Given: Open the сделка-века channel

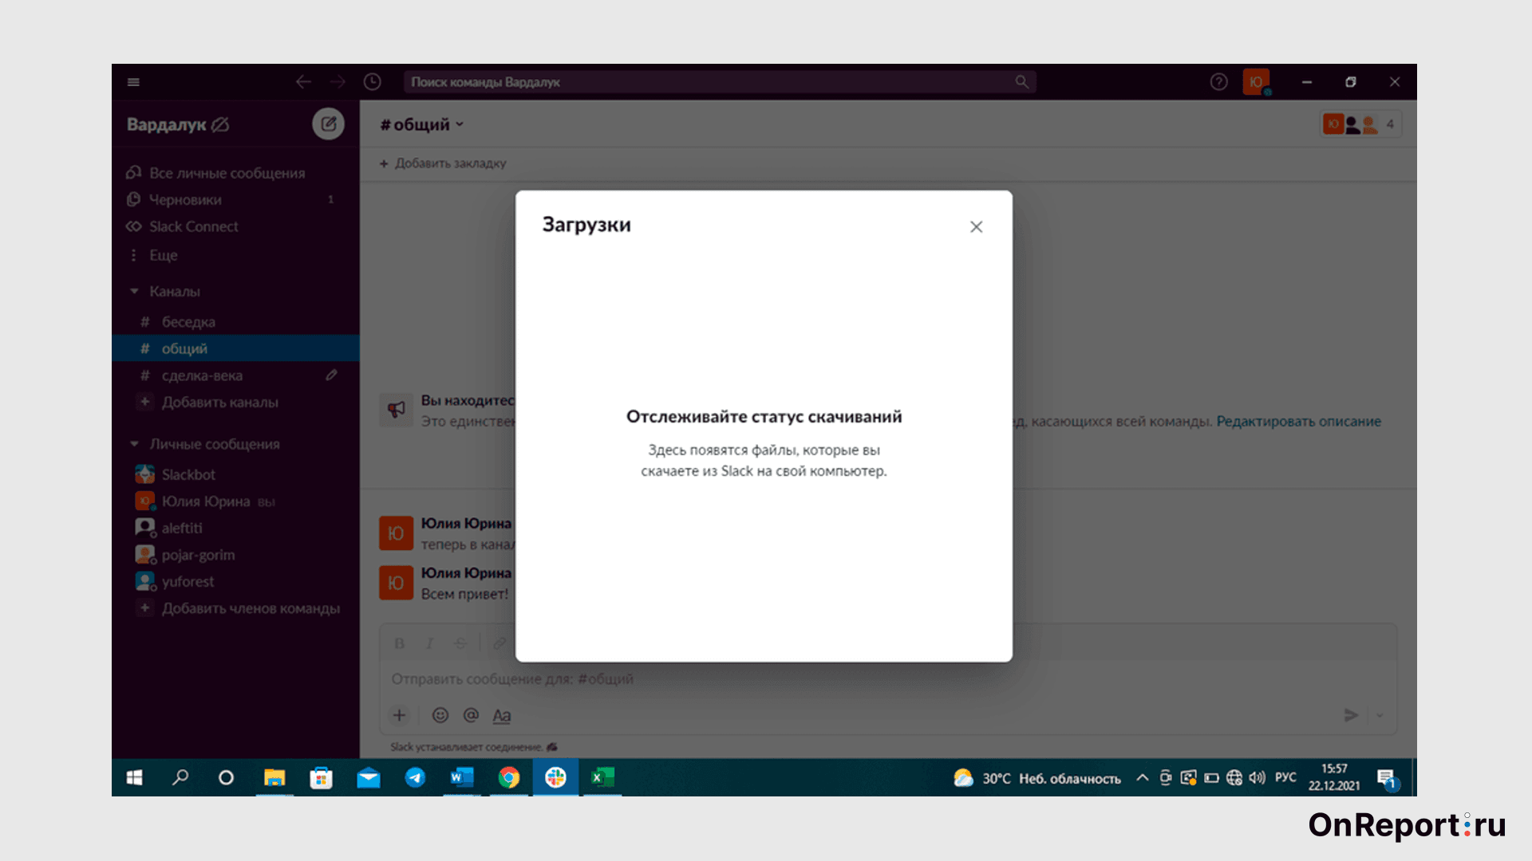Looking at the screenshot, I should (x=202, y=375).
